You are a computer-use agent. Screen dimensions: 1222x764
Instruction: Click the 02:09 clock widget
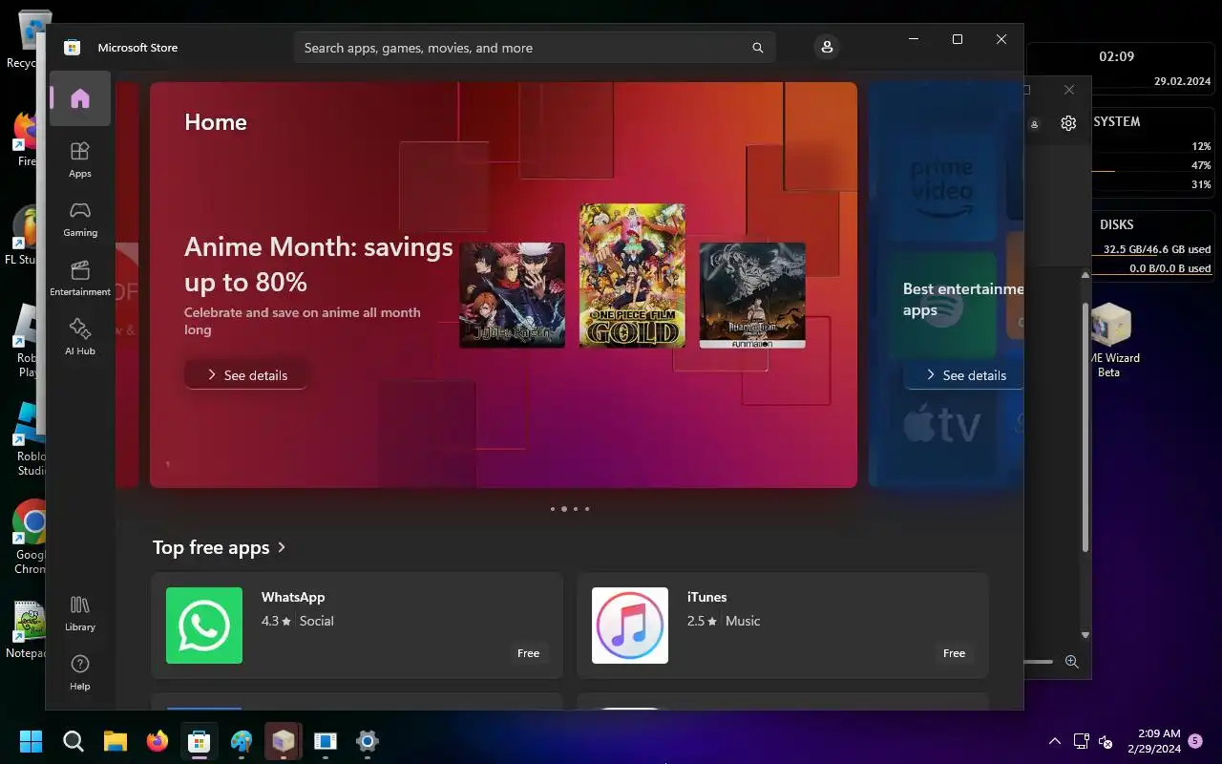1116,56
